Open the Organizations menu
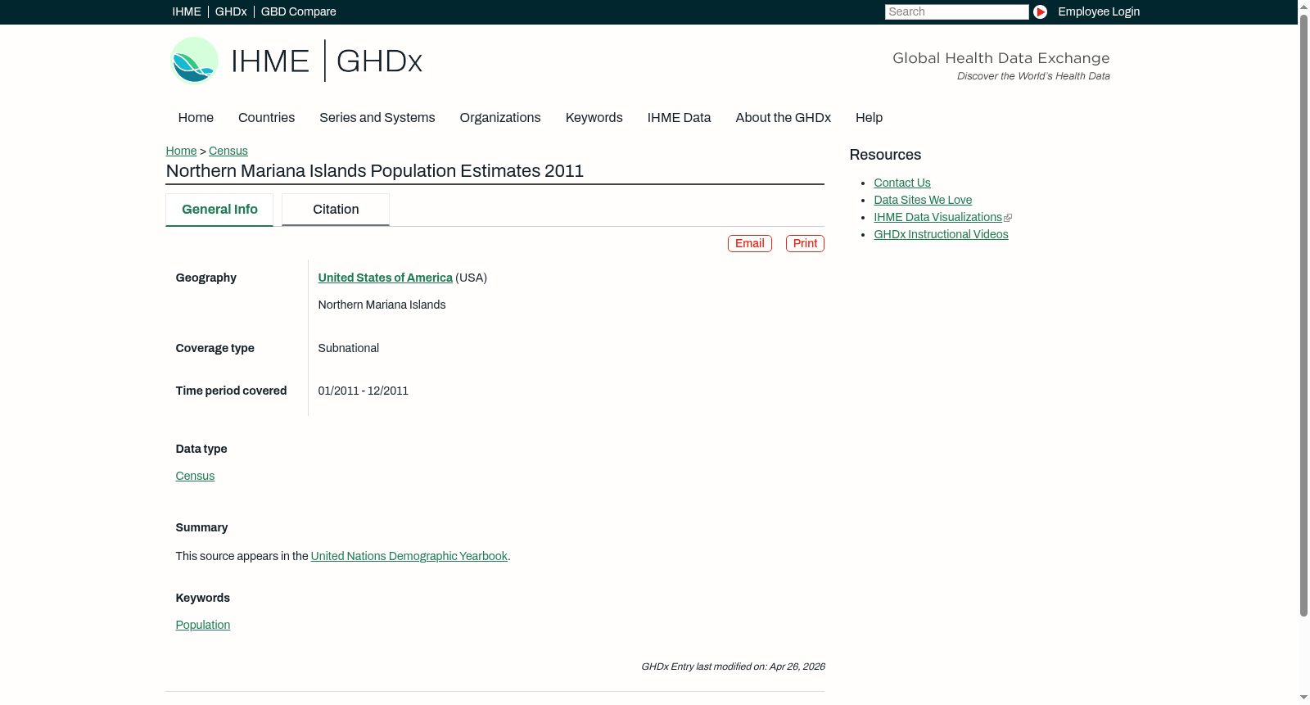1310x705 pixels. [500, 118]
